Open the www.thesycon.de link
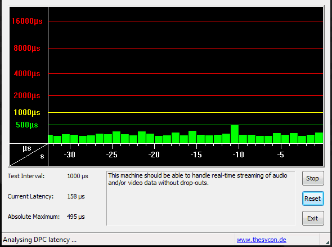The width and height of the screenshot is (332, 247). click(261, 240)
